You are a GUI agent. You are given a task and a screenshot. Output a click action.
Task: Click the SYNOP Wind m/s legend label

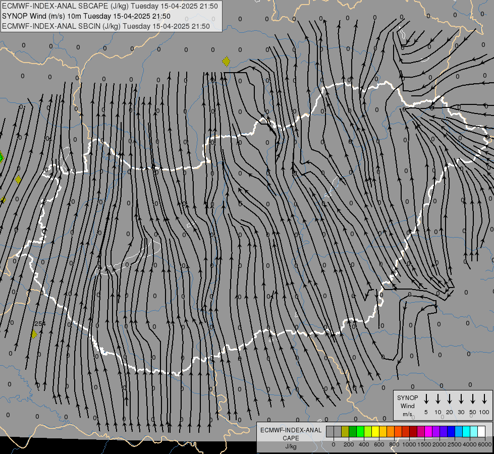[407, 406]
